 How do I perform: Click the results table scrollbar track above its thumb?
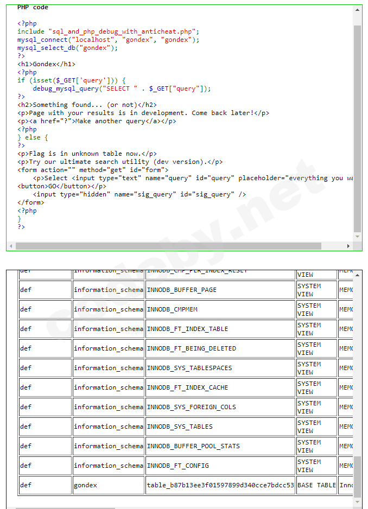click(357, 367)
